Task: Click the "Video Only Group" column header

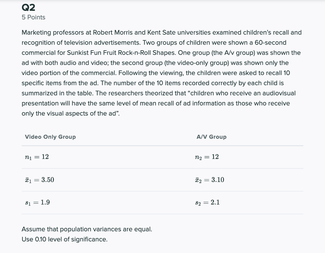Action: click(x=50, y=137)
